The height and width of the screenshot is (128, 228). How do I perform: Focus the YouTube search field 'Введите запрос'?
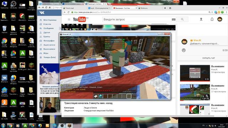137,20
